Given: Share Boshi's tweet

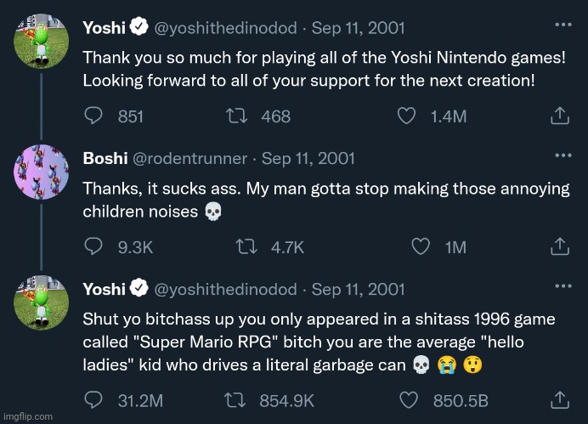Looking at the screenshot, I should (x=560, y=246).
